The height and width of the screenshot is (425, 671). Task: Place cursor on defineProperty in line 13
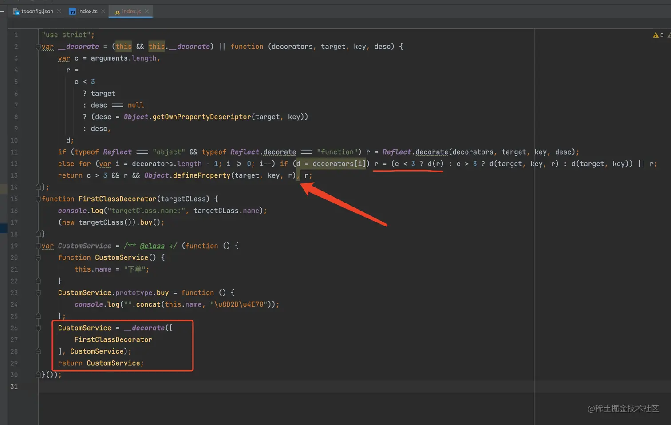tap(202, 175)
